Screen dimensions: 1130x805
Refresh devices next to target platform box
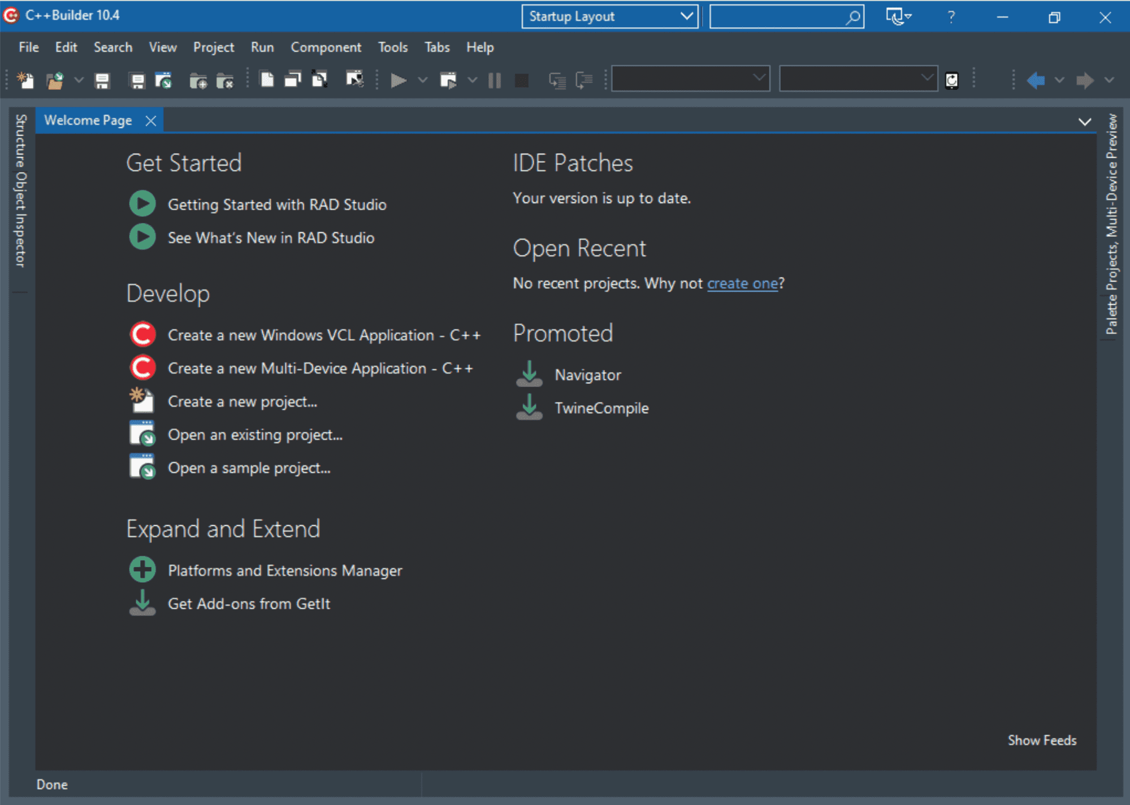[x=951, y=80]
